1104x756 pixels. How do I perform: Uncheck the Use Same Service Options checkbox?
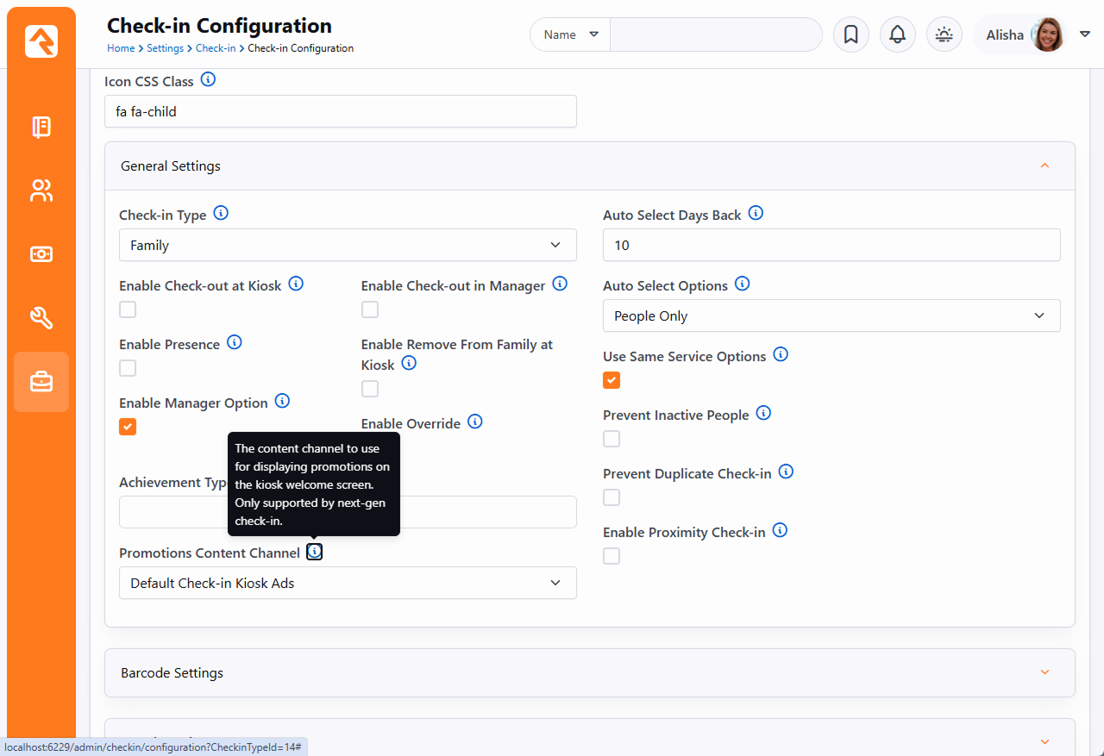pos(612,380)
